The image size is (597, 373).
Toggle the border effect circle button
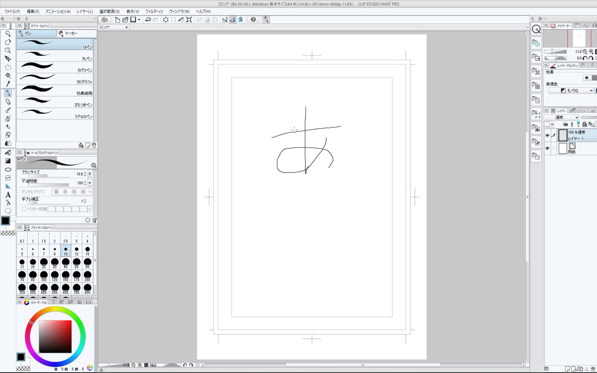coord(587,78)
